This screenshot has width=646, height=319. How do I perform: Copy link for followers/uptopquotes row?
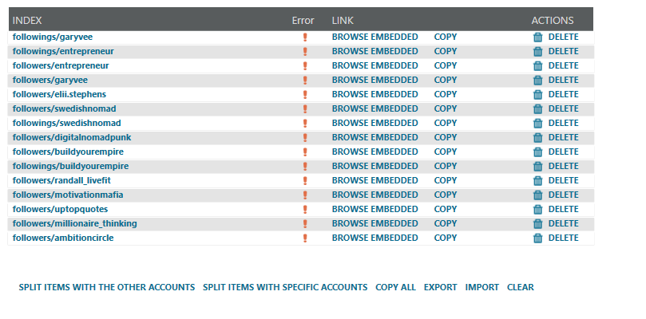tap(446, 209)
